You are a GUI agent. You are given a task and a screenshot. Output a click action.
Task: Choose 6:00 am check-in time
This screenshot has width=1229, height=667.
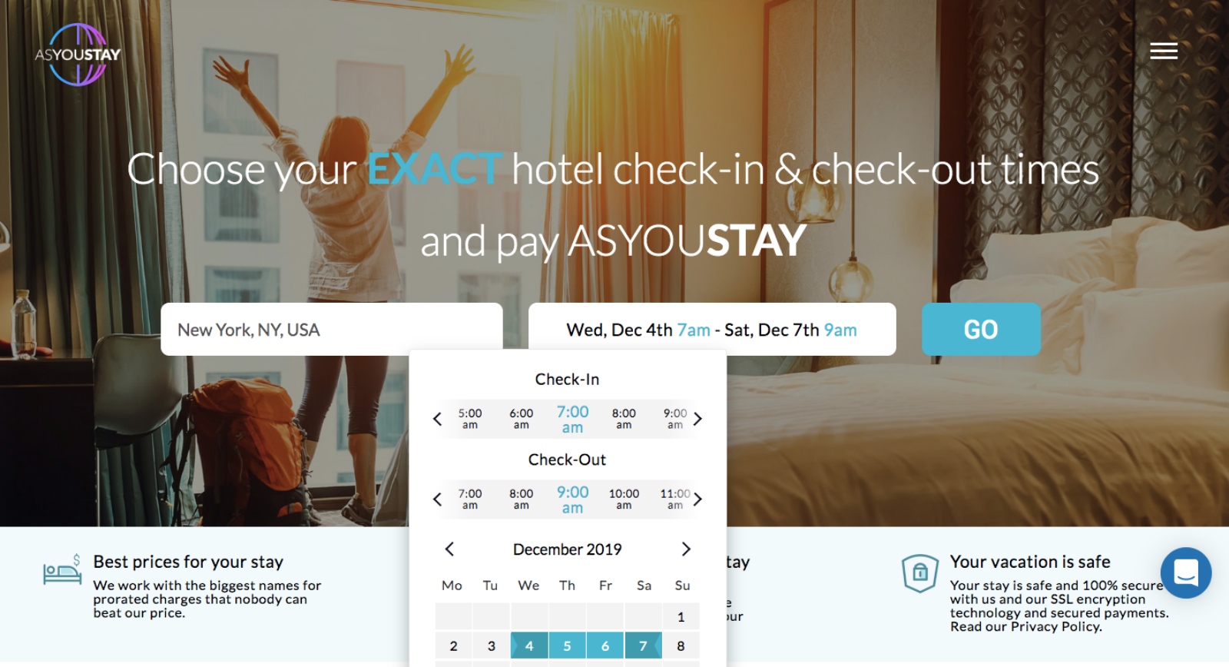tap(521, 419)
